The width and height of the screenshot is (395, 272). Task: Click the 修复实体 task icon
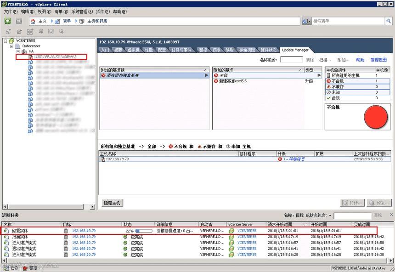point(6,231)
